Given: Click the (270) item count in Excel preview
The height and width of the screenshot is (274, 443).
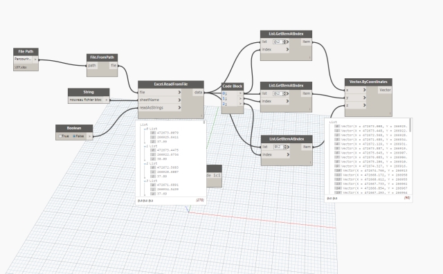Looking at the screenshot, I should click(200, 200).
